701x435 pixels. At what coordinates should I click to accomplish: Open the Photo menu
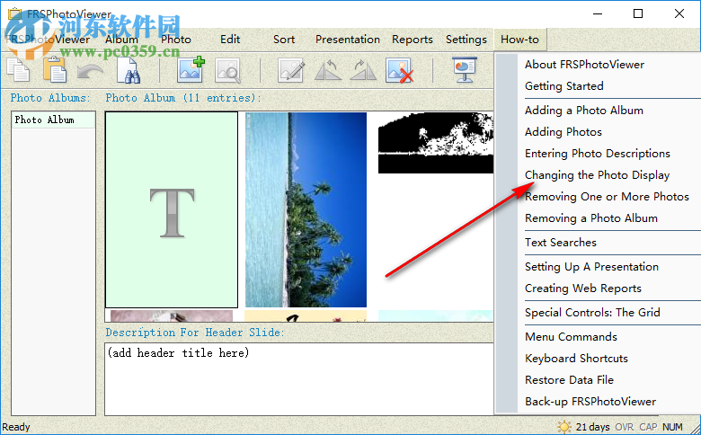click(x=175, y=40)
